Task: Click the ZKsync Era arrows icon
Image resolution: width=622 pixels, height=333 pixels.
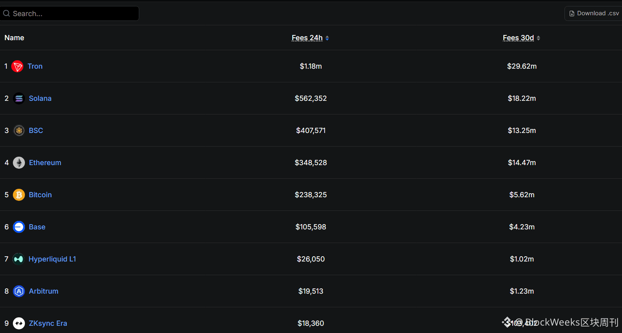Action: (19, 323)
